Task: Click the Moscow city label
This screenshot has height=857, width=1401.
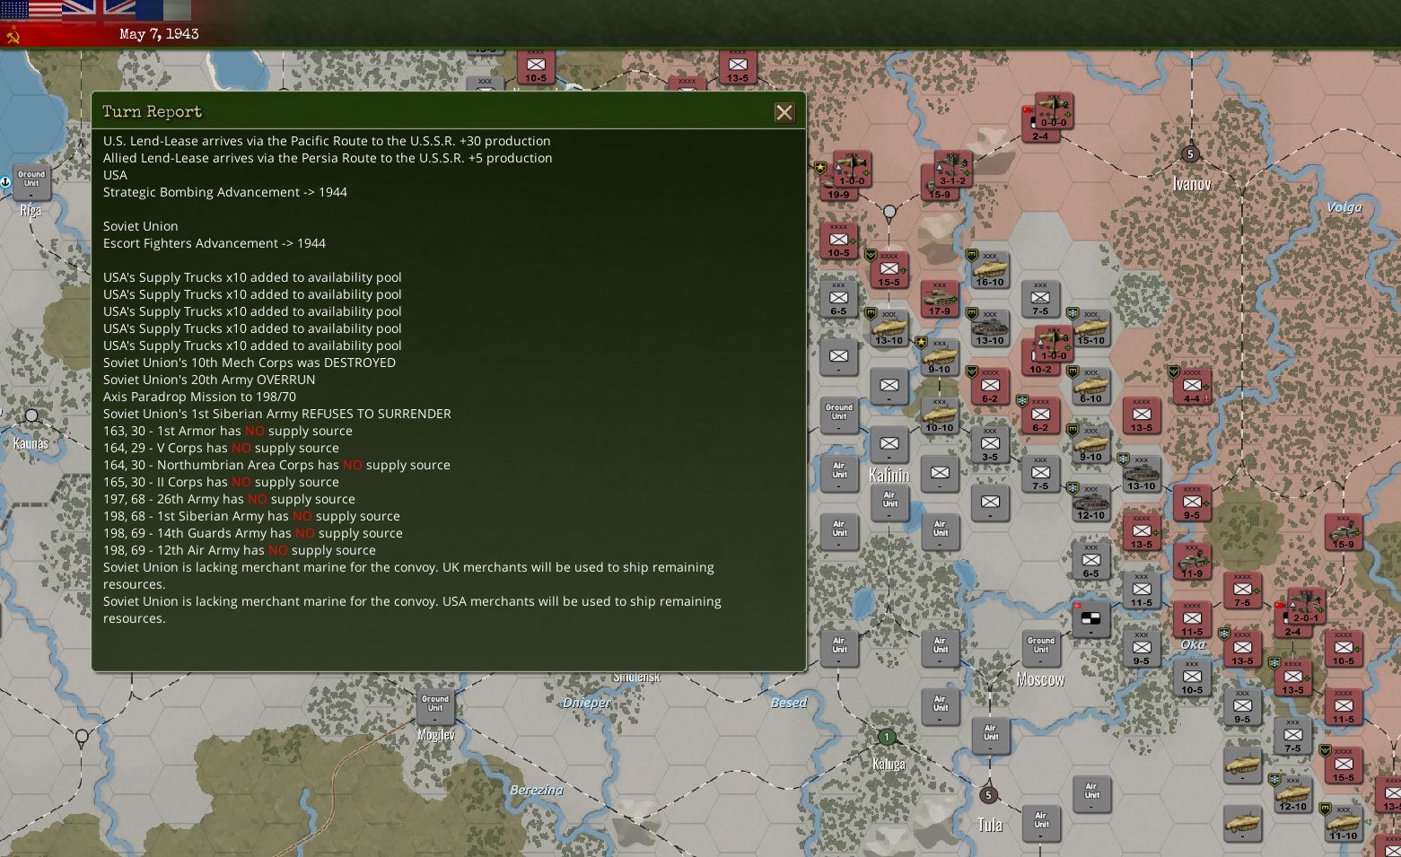Action: coord(1040,680)
